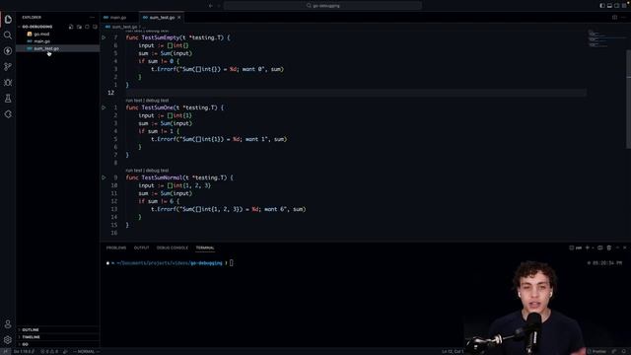Expand the TIMELINE section
Viewport: 631px width, 355px height.
pyautogui.click(x=57, y=337)
